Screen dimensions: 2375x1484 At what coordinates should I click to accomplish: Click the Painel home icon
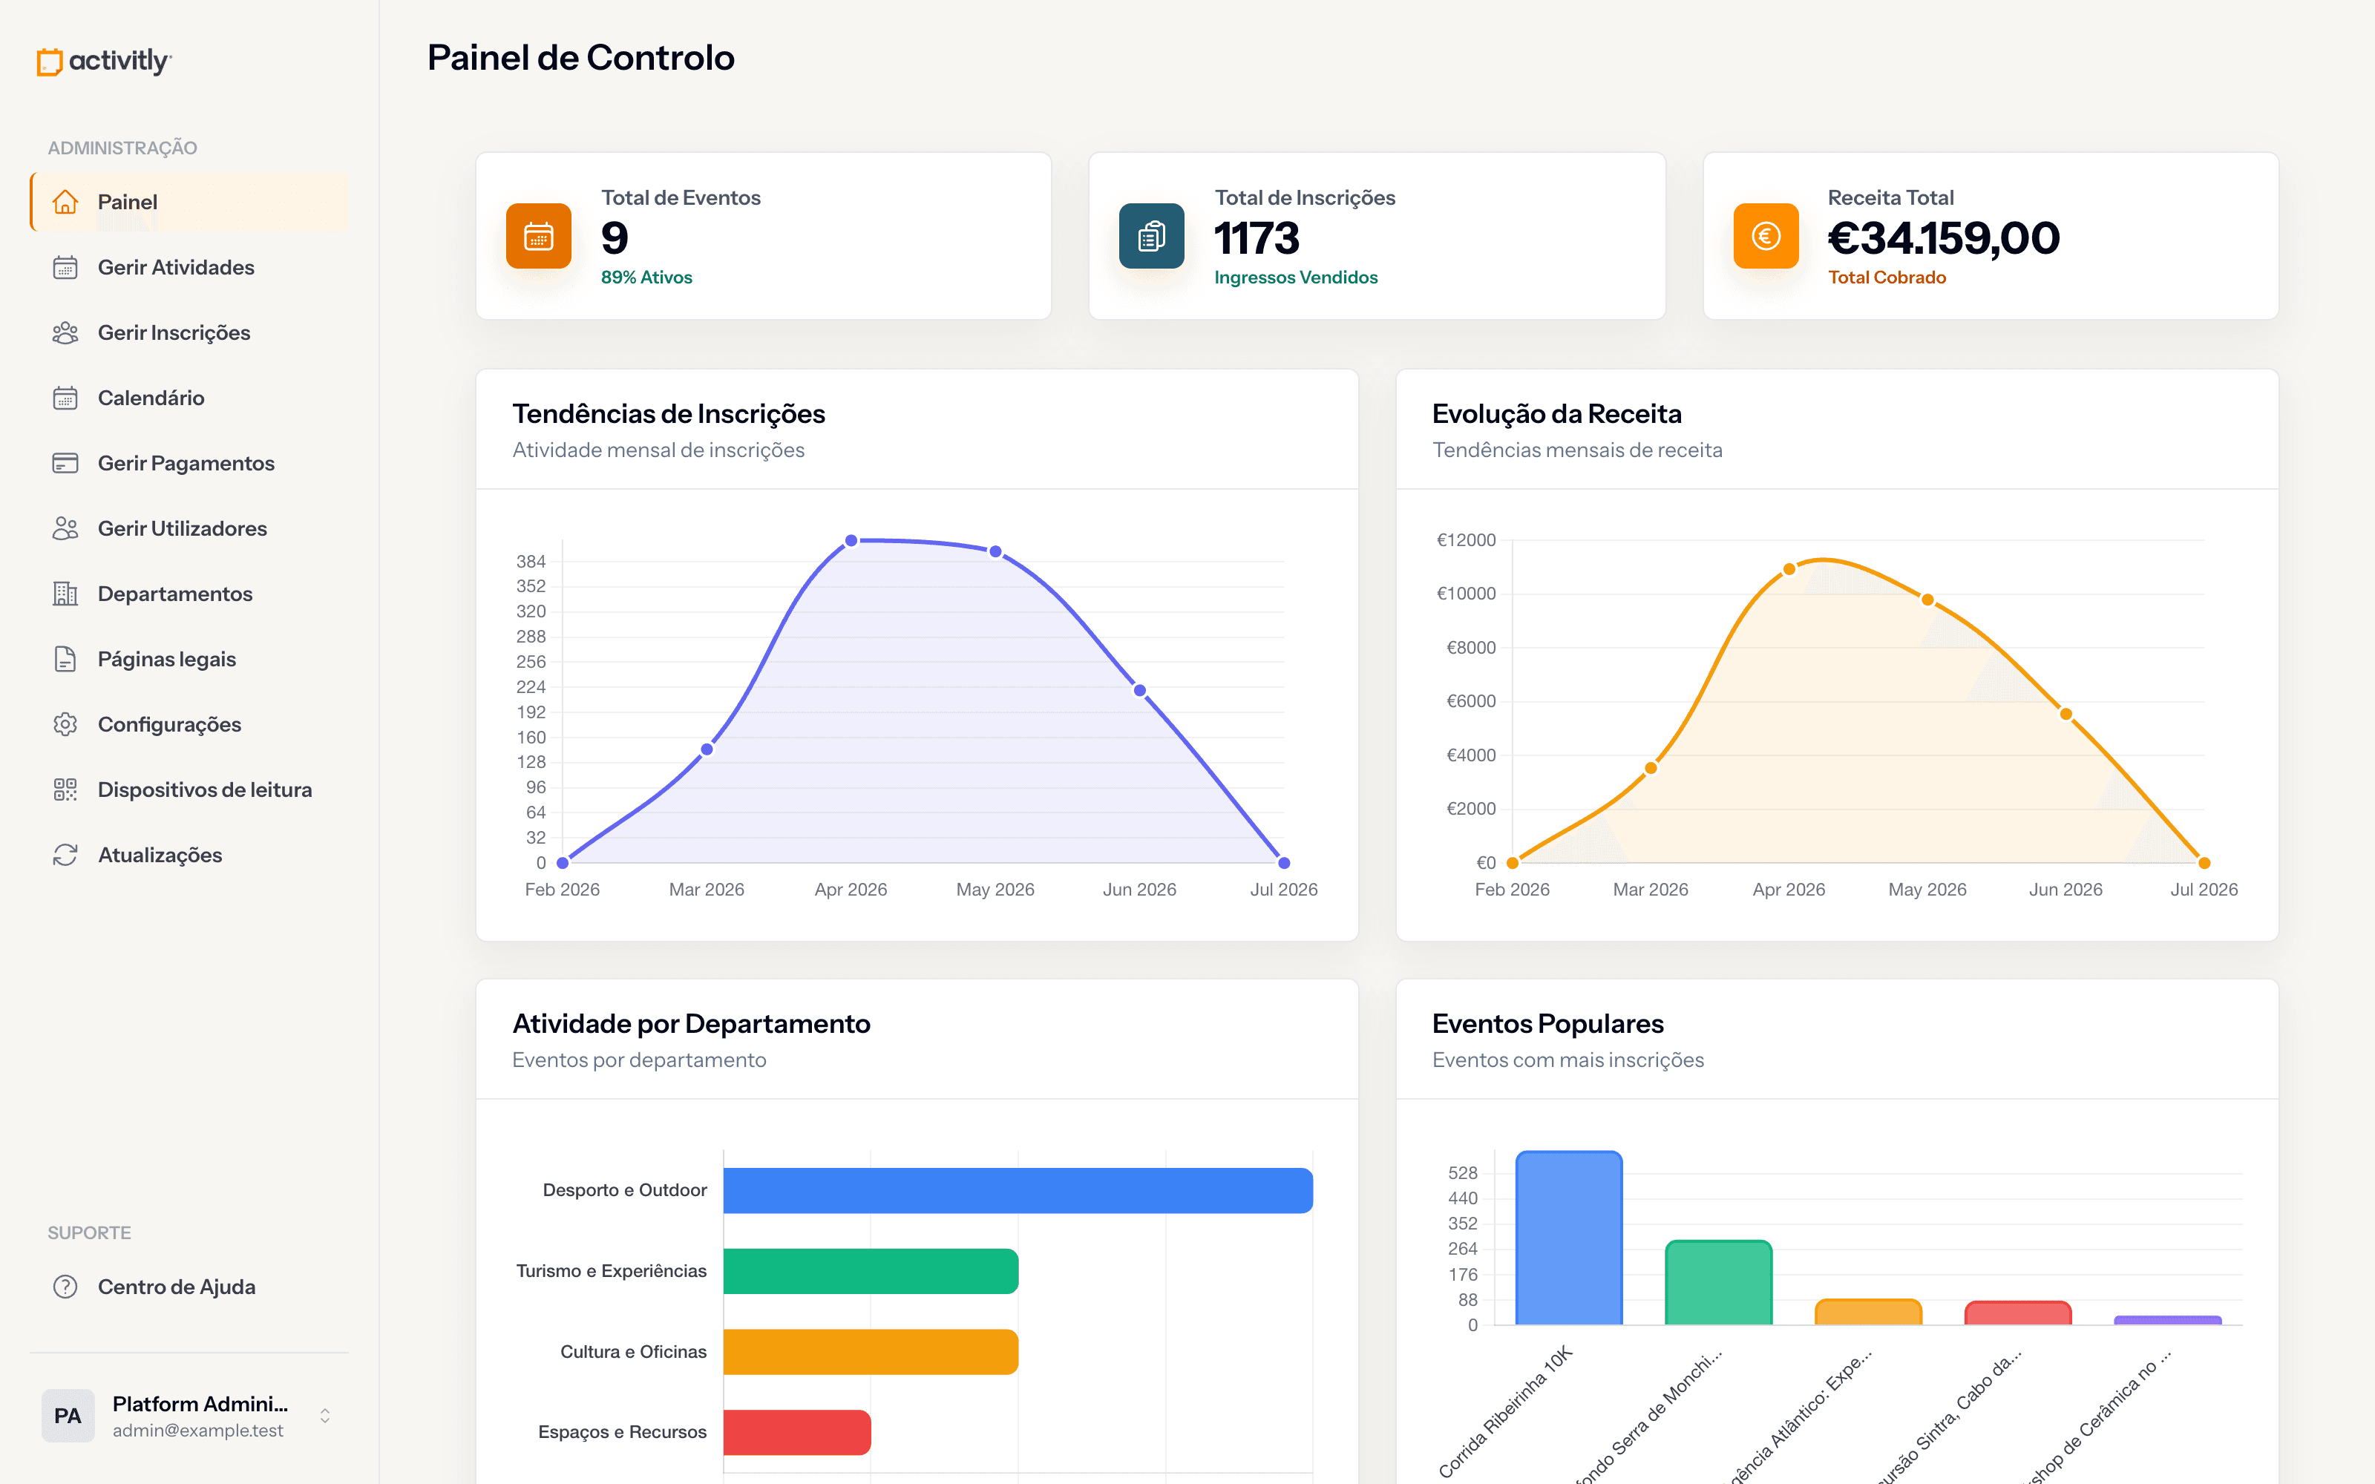(65, 202)
